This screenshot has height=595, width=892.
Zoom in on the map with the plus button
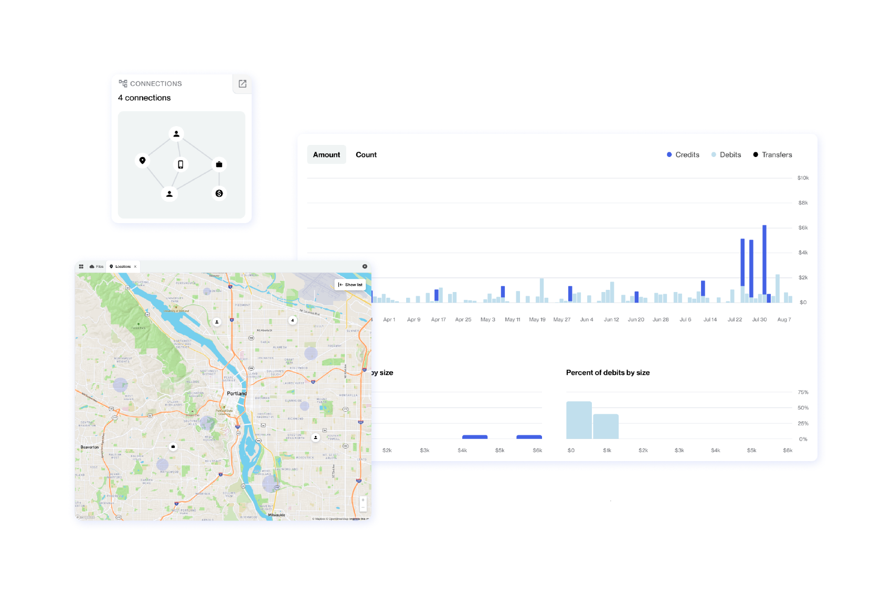coord(363,500)
